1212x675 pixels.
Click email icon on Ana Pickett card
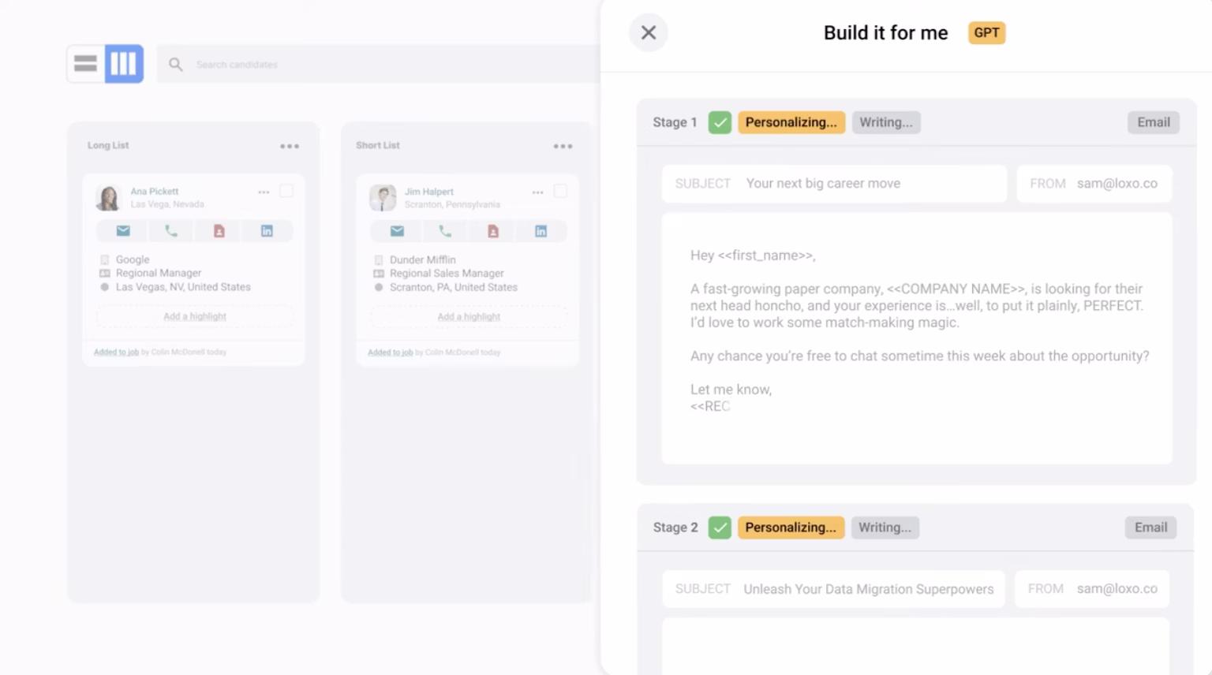[x=123, y=231]
